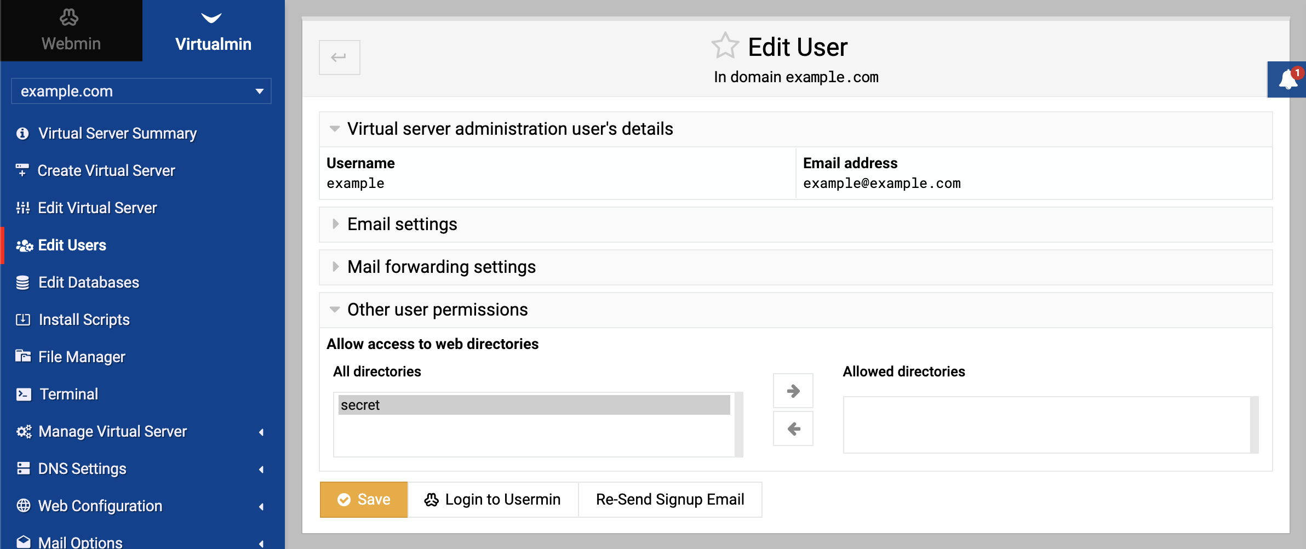Click the favorite star icon beside Edit User
This screenshot has height=549, width=1306.
(x=725, y=46)
